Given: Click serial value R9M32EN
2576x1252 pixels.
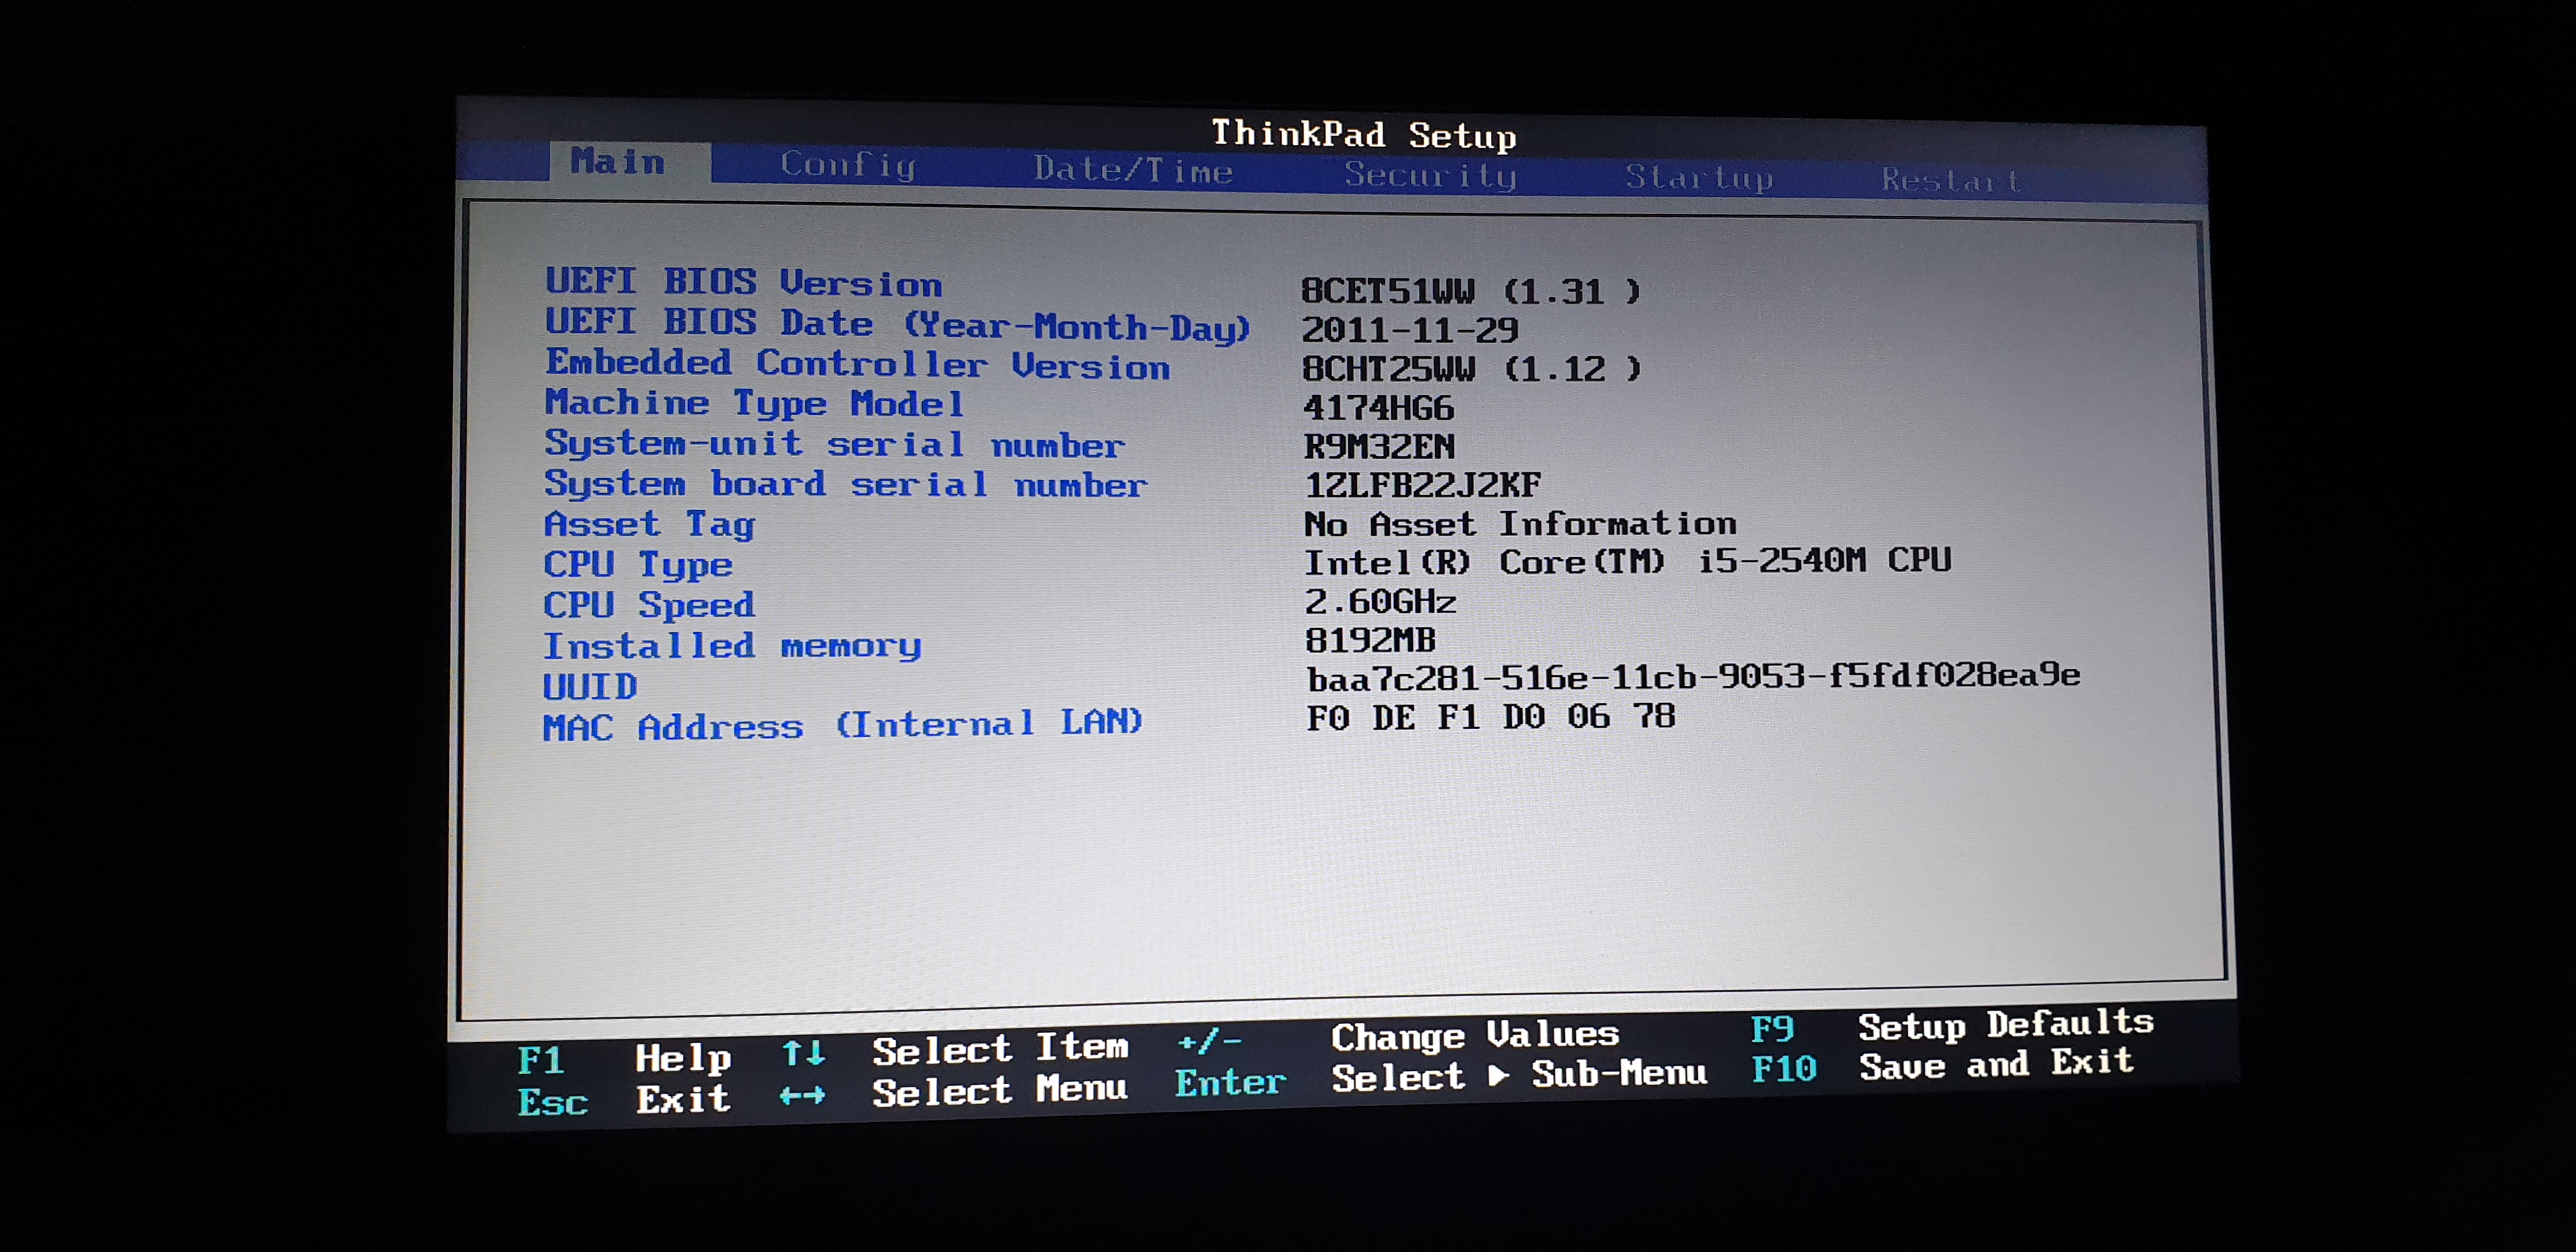Looking at the screenshot, I should point(1379,446).
